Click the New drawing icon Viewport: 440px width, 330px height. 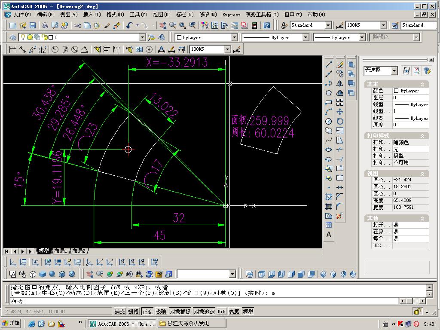(13, 25)
